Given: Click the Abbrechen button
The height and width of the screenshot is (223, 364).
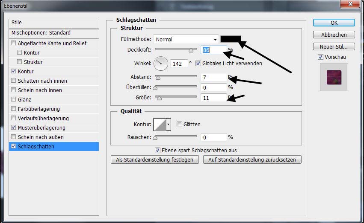Looking at the screenshot, I should [334, 35].
